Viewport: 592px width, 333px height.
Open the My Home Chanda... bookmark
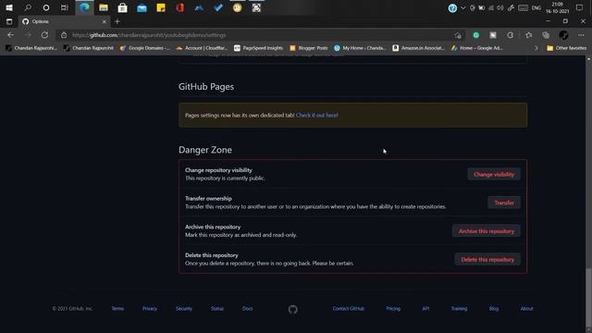[360, 48]
